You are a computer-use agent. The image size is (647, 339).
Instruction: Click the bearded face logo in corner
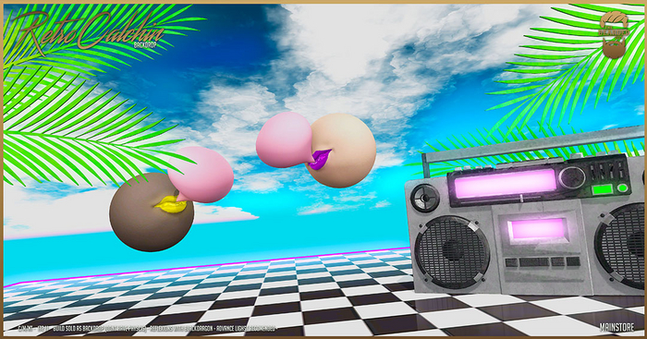615,34
